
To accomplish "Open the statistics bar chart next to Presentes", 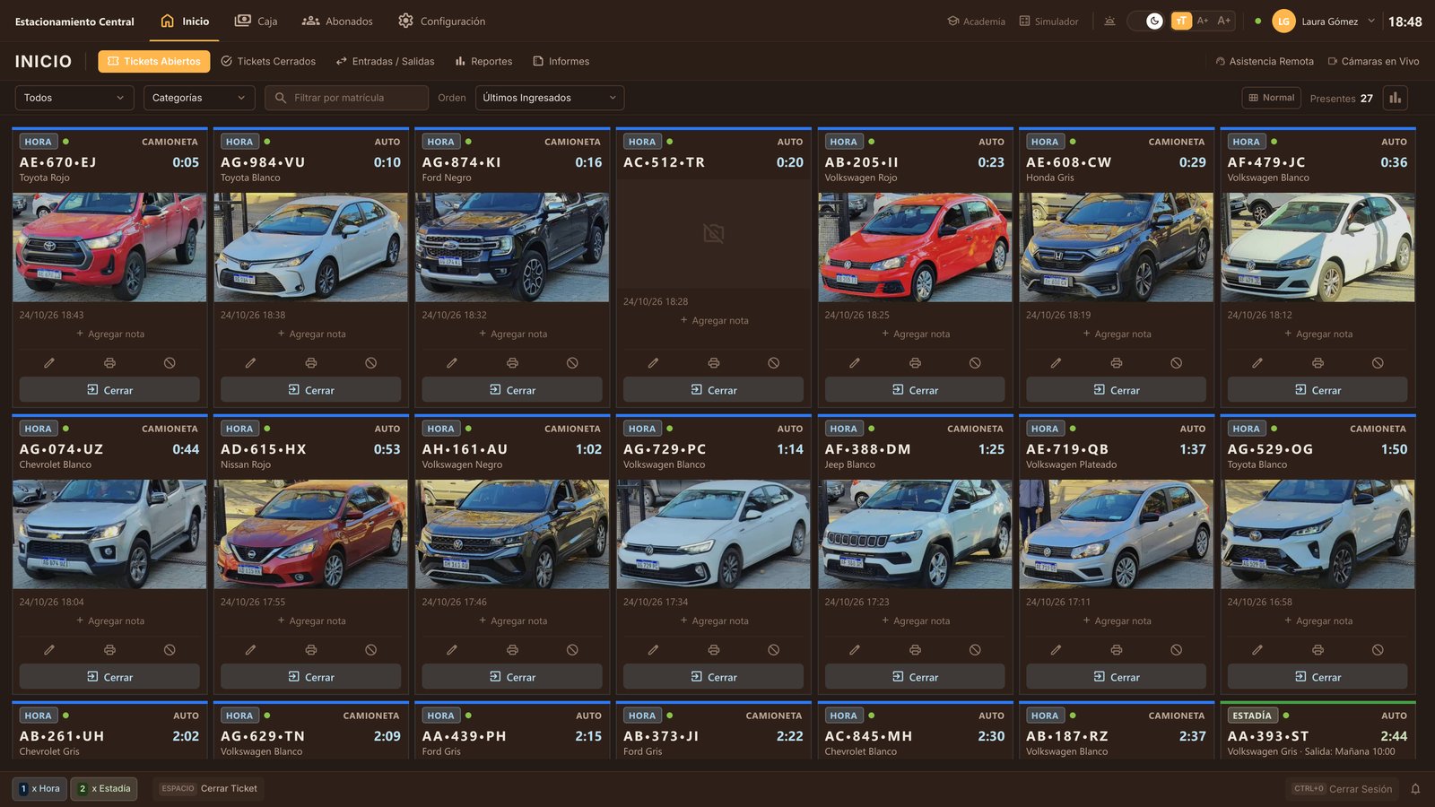I will pyautogui.click(x=1395, y=98).
